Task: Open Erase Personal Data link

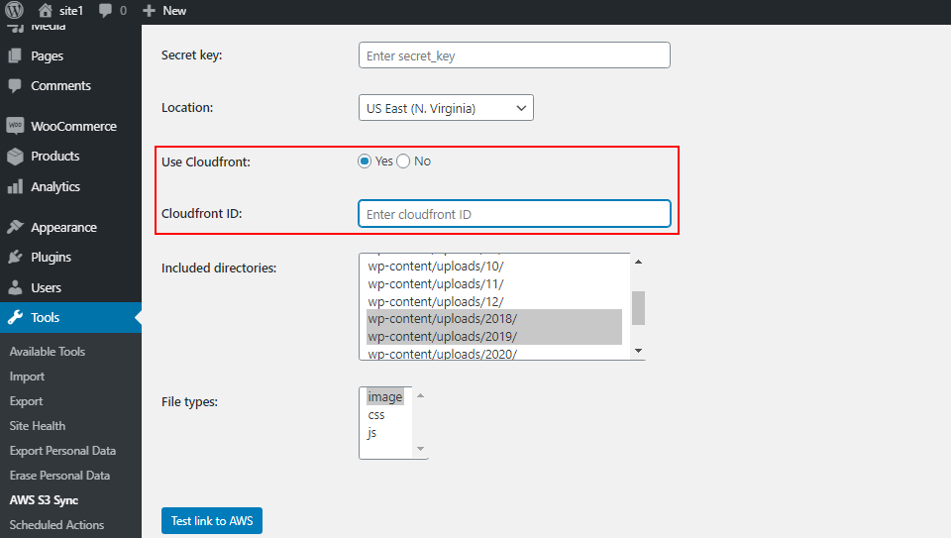Action: click(x=59, y=476)
